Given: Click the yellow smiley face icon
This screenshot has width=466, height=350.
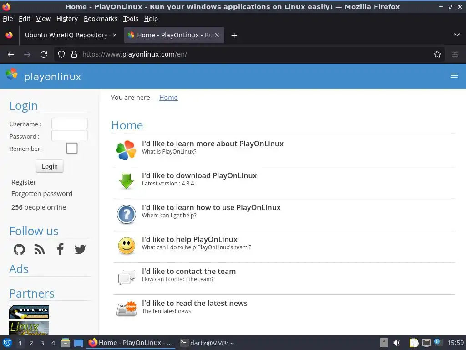Looking at the screenshot, I should pyautogui.click(x=127, y=246).
